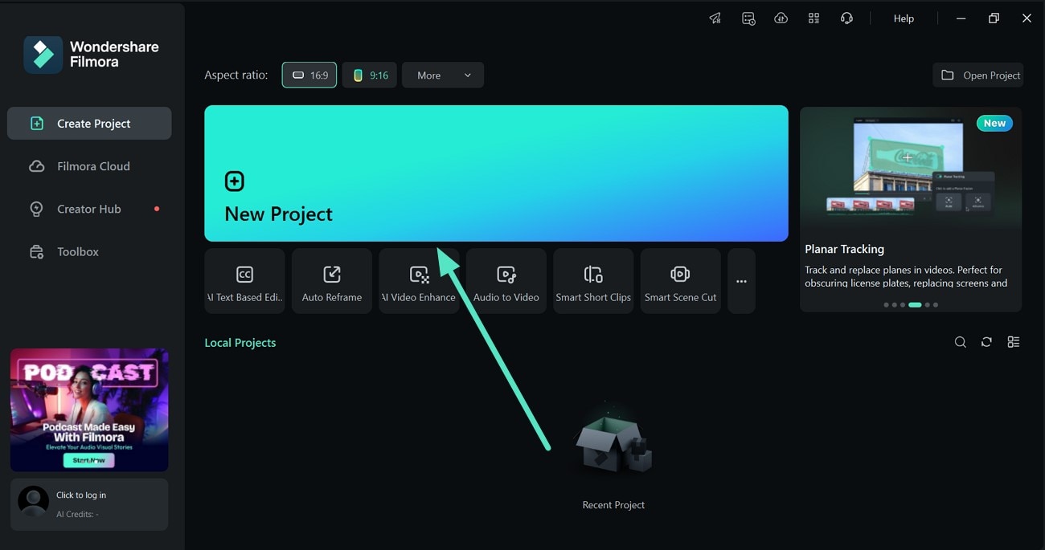The width and height of the screenshot is (1045, 550).
Task: Search local projects with magnifier icon
Action: [961, 342]
